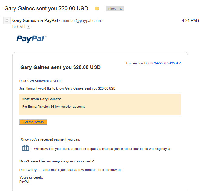Click the sender's avatar placeholder
Viewport: 199px width, 191px height.
click(7, 20)
